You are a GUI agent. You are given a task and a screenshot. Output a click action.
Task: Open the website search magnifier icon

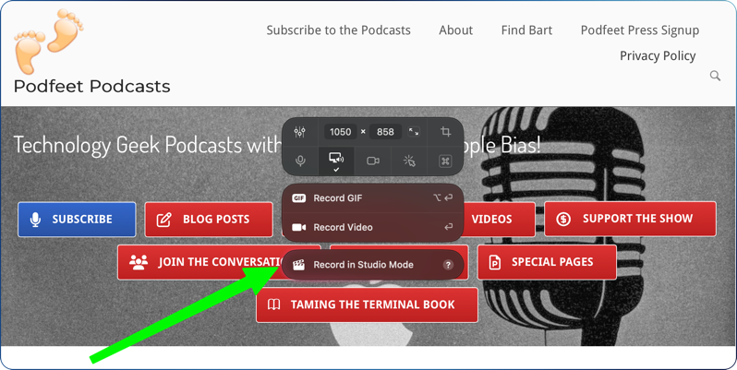[x=715, y=76]
